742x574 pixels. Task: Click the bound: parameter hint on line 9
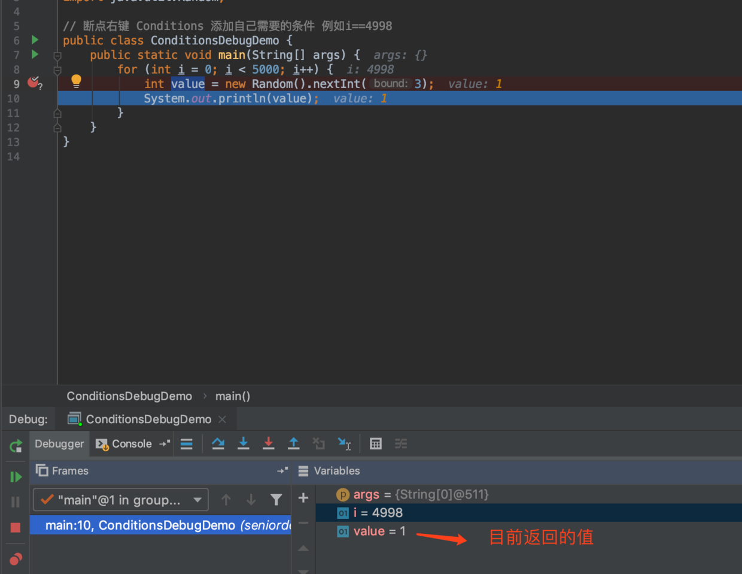click(x=390, y=84)
